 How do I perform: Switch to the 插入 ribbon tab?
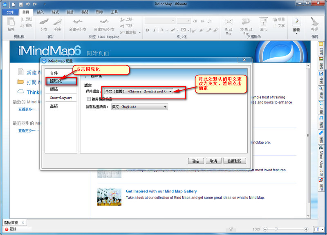(40, 12)
